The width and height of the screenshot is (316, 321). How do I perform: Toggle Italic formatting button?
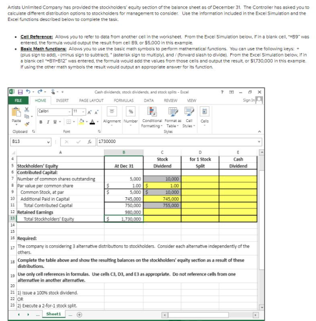(x=48, y=122)
